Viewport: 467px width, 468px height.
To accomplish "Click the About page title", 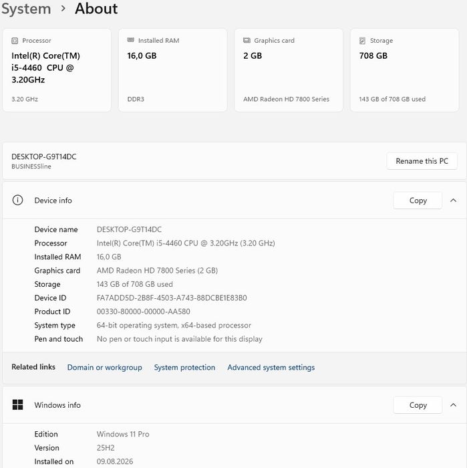I will 96,9.
